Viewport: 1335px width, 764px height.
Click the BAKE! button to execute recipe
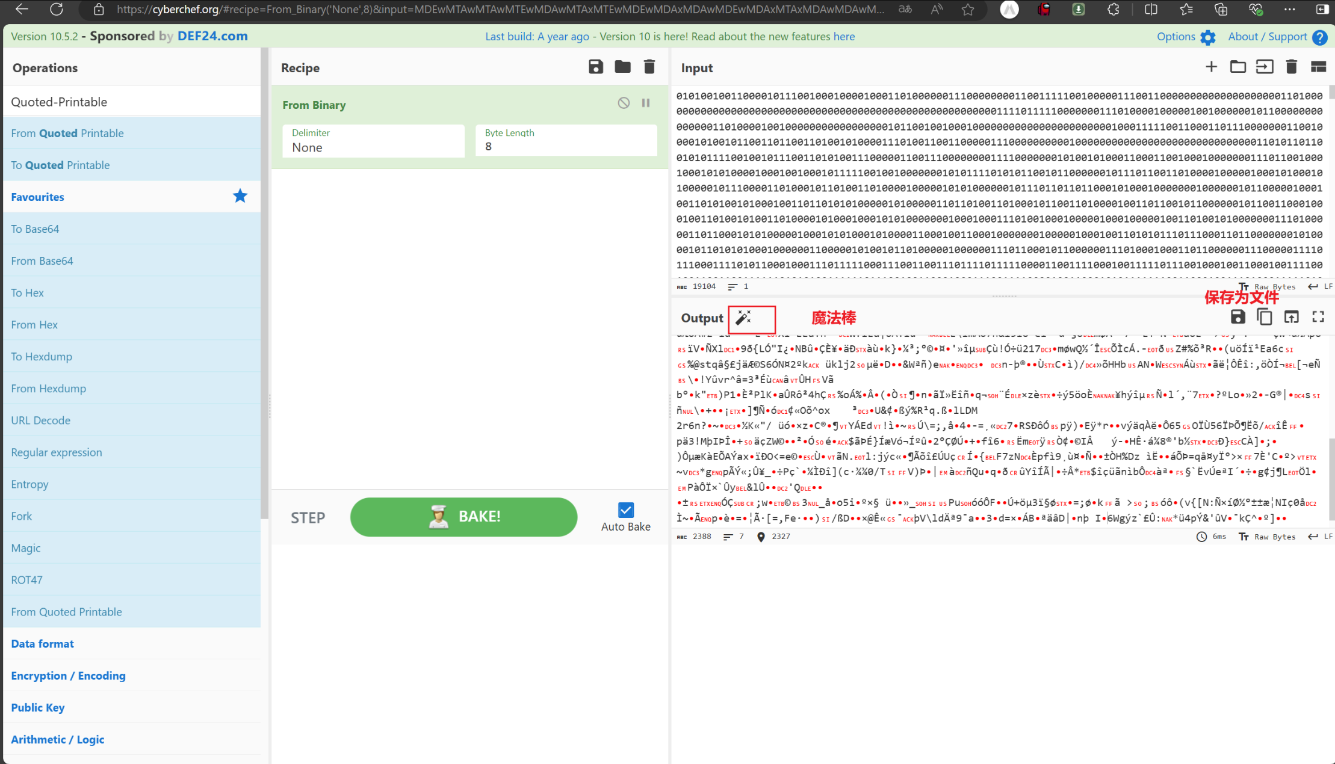[463, 516]
